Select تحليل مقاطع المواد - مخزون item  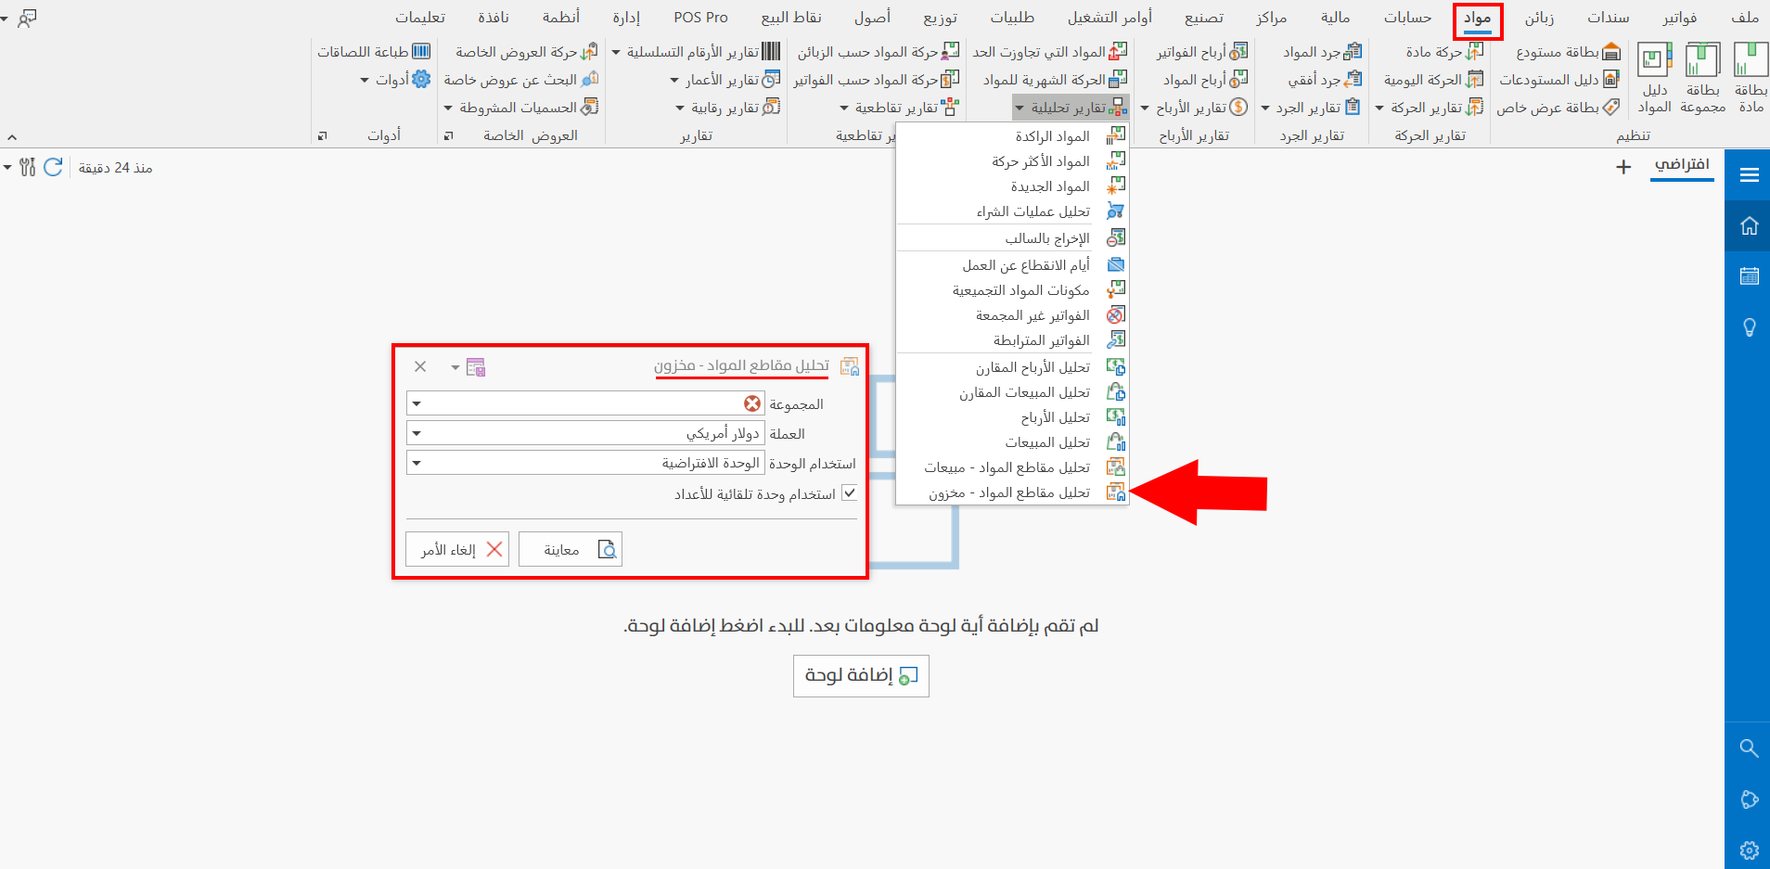click(1012, 492)
